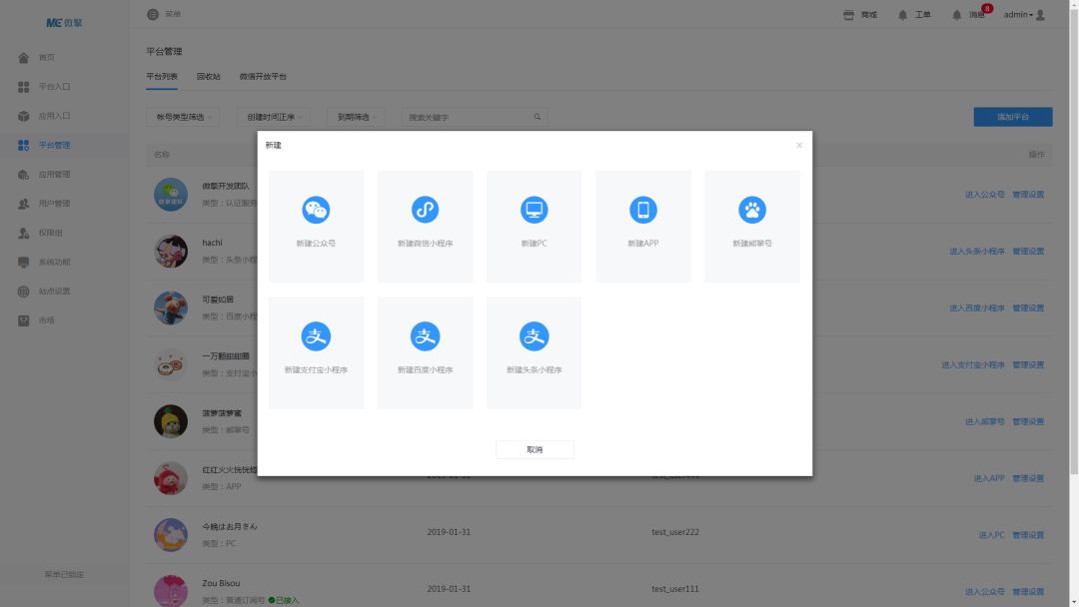Close the 新建 dialog with the X

799,145
